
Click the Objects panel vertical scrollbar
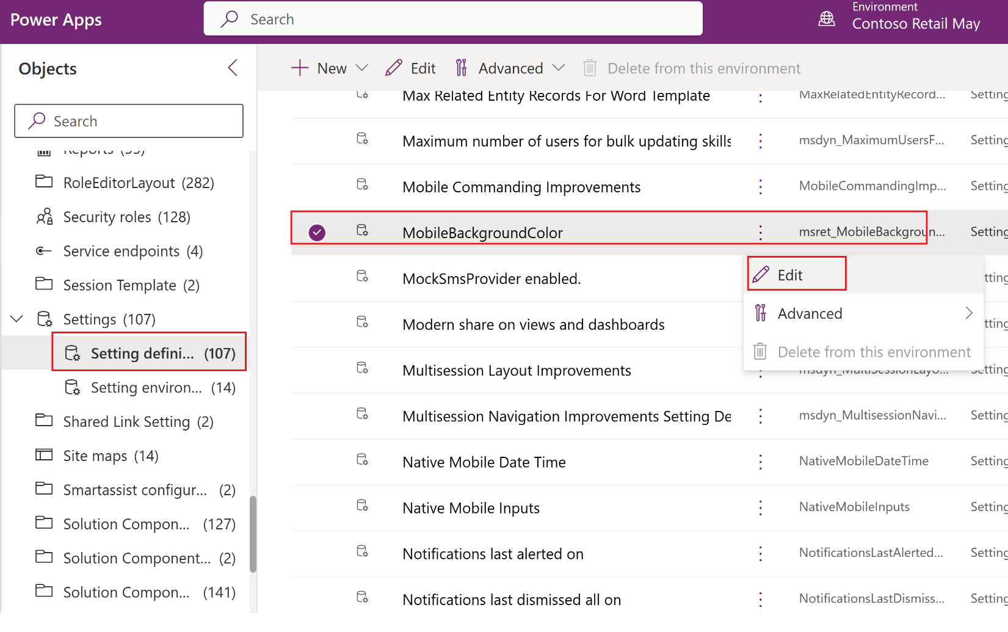tap(253, 534)
